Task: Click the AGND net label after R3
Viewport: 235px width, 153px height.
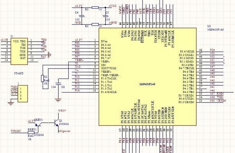Action: coord(113,23)
